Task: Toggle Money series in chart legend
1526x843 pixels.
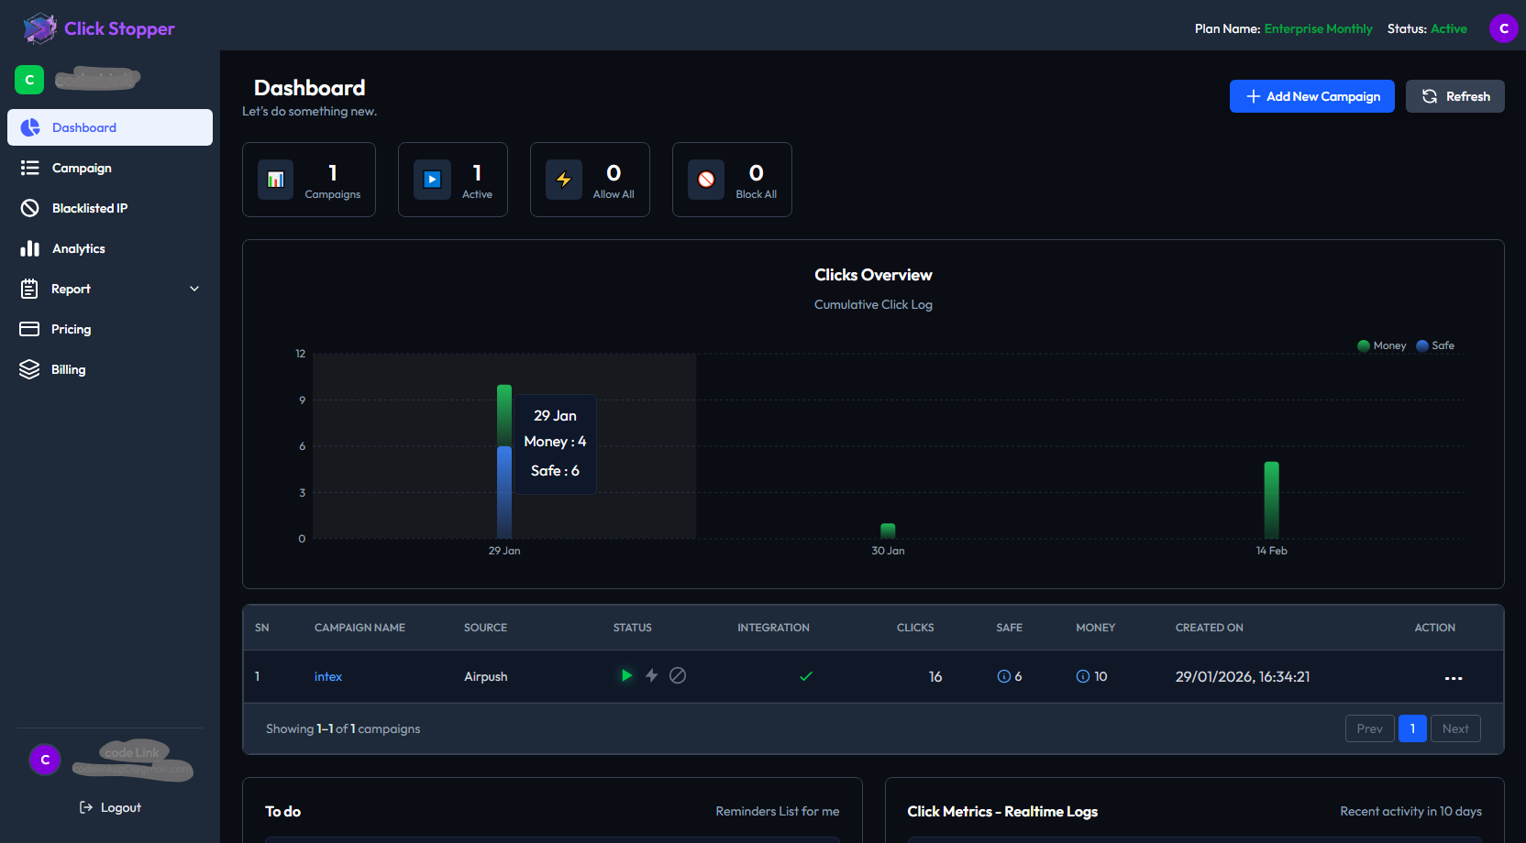Action: [1381, 345]
